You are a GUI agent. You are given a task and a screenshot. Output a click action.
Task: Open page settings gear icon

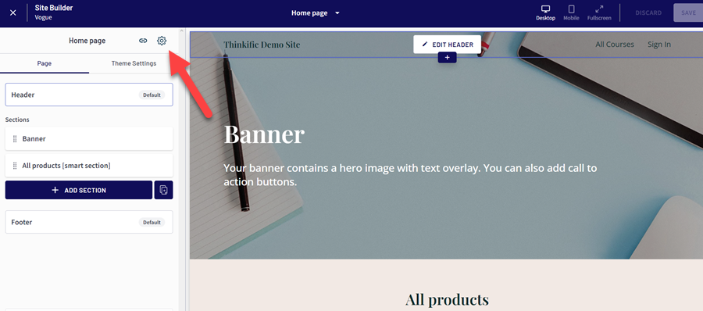click(x=162, y=41)
